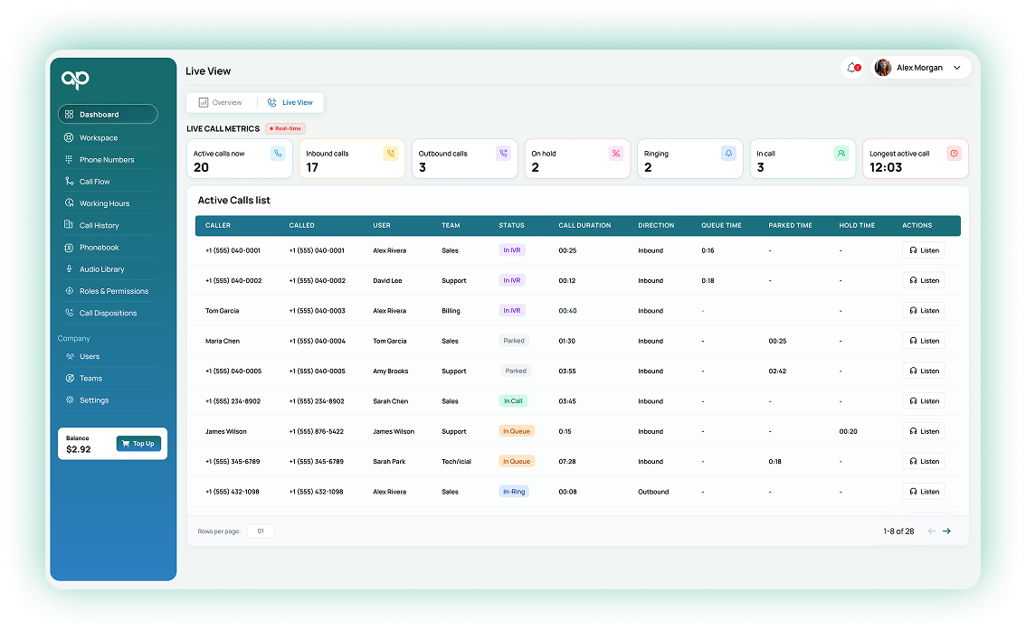The width and height of the screenshot is (1026, 630).
Task: Click the app logo in sidebar
Action: click(x=75, y=80)
